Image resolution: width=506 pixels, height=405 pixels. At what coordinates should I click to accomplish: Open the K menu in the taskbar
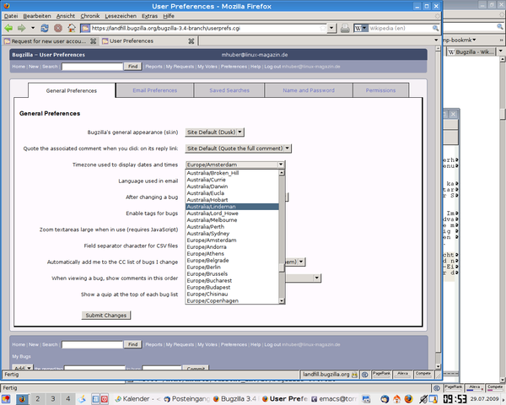pos(7,399)
